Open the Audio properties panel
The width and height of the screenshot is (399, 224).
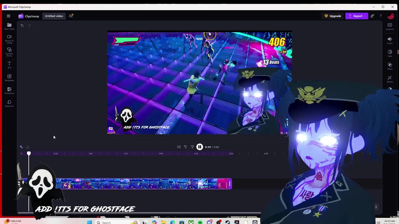tap(390, 40)
